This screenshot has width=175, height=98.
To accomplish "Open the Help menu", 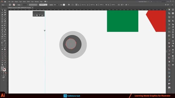I will pyautogui.click(x=41, y=2).
